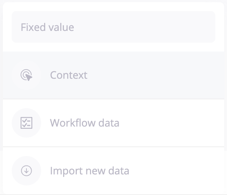Image resolution: width=227 pixels, height=195 pixels.
Task: Click the Workflow data checklist icon
Action: point(26,123)
